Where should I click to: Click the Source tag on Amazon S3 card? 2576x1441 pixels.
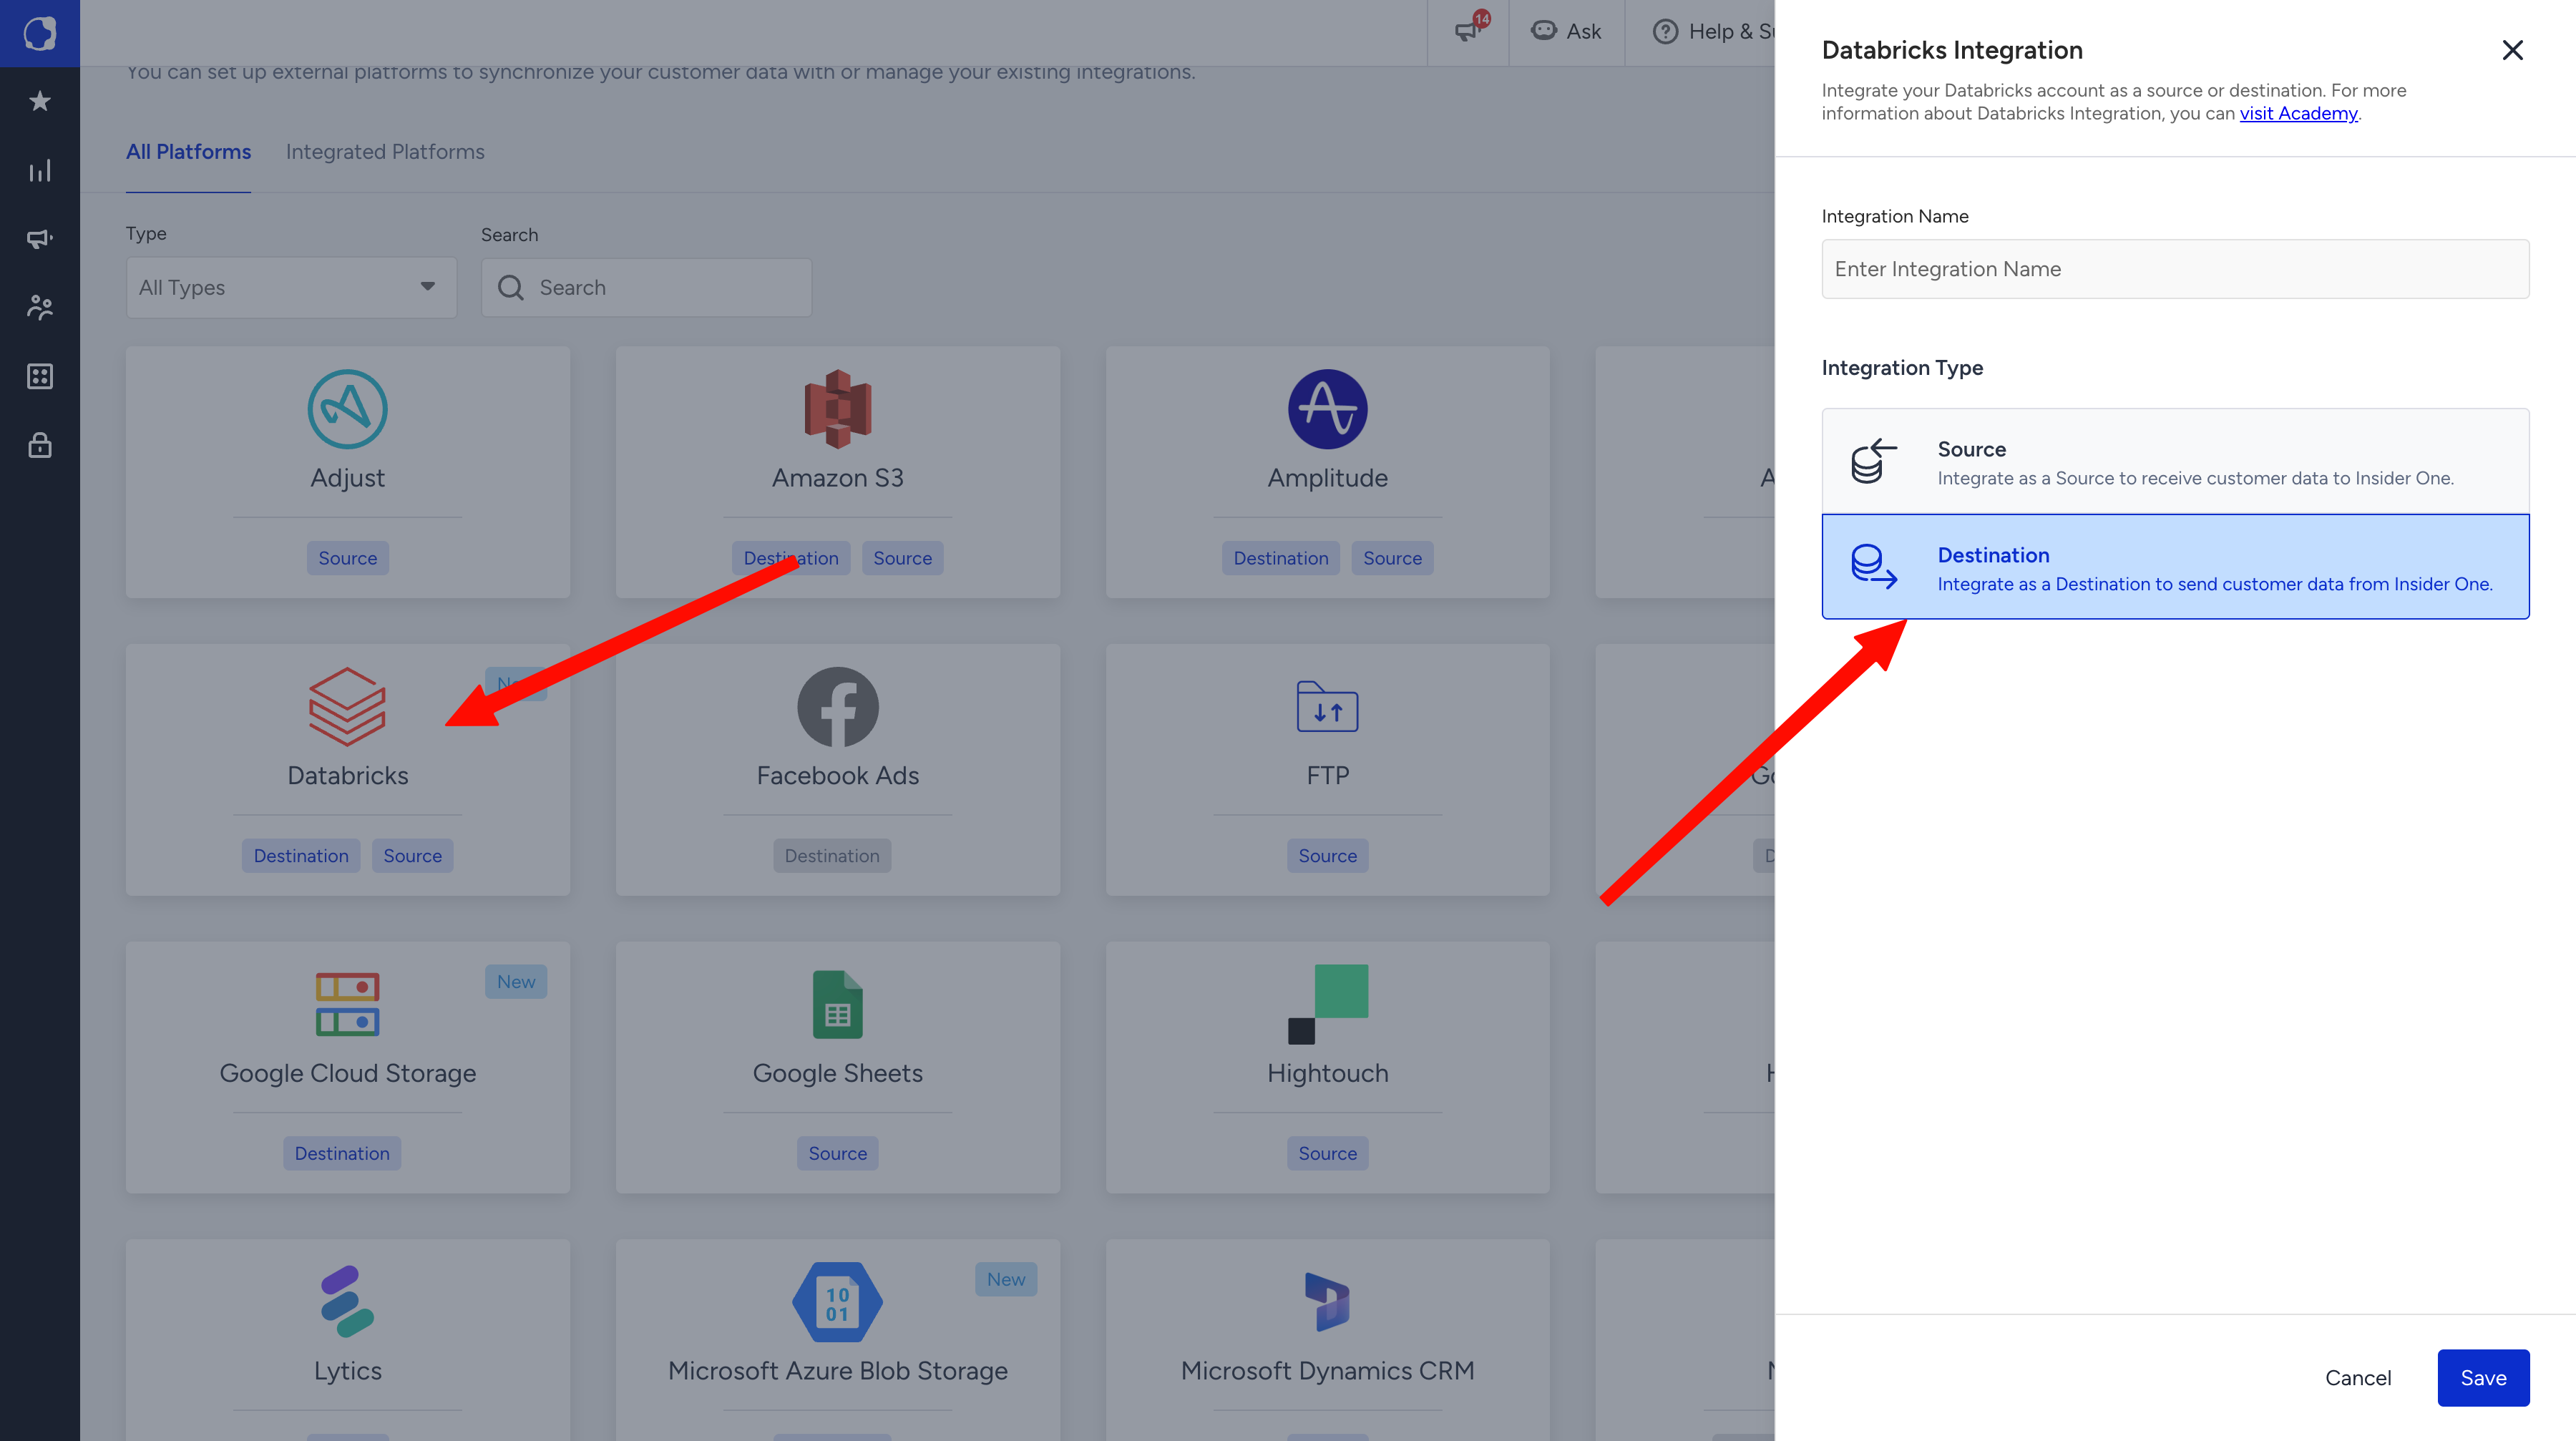[903, 558]
